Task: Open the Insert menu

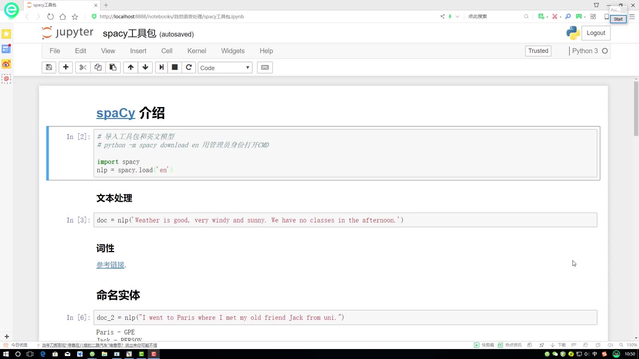Action: point(138,51)
